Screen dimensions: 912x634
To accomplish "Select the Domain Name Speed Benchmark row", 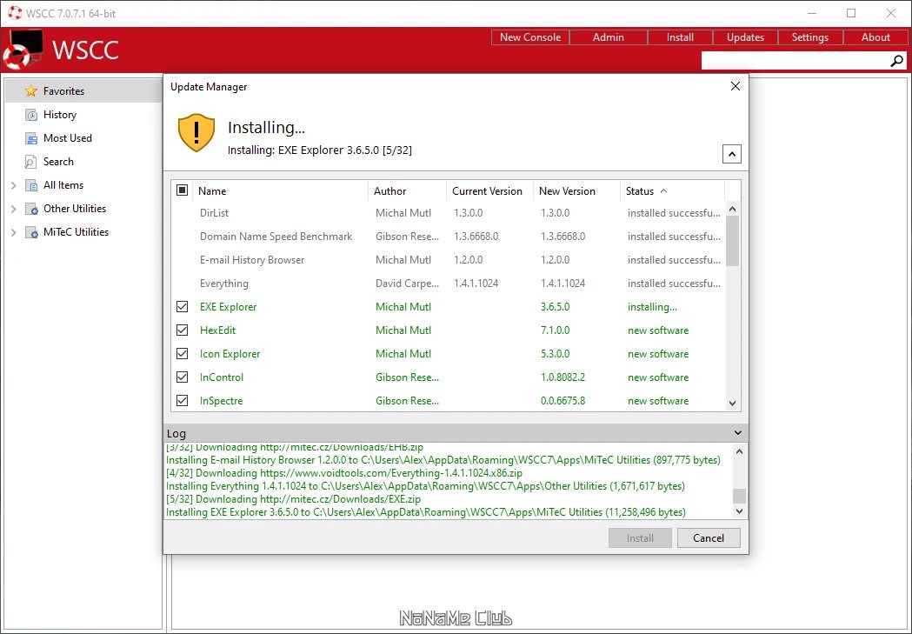I will point(448,237).
